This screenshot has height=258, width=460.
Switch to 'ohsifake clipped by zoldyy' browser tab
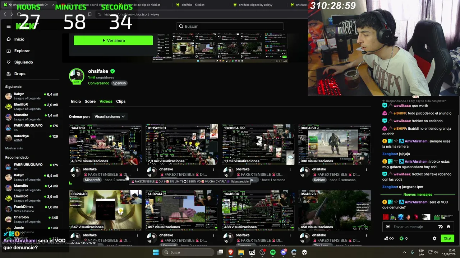tap(257, 5)
